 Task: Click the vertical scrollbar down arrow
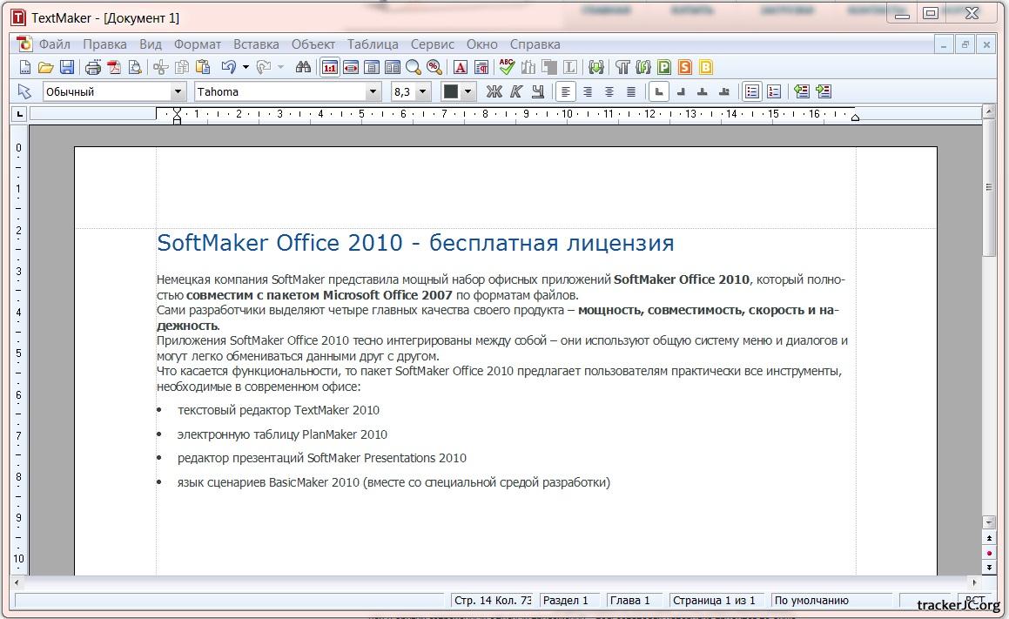click(x=988, y=522)
